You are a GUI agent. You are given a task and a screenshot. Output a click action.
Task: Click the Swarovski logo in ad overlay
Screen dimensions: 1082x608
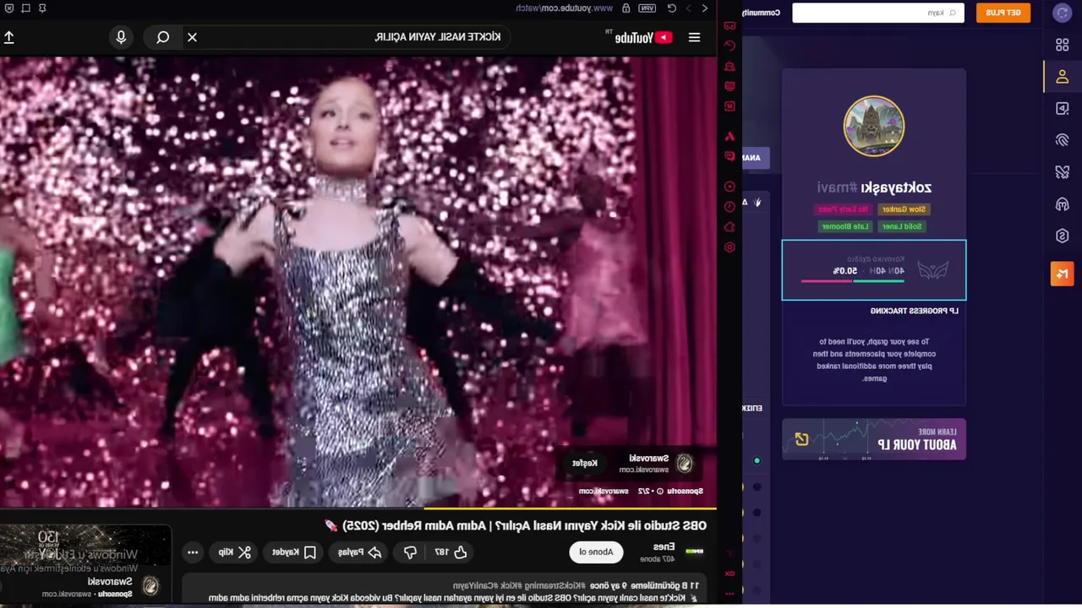[685, 463]
